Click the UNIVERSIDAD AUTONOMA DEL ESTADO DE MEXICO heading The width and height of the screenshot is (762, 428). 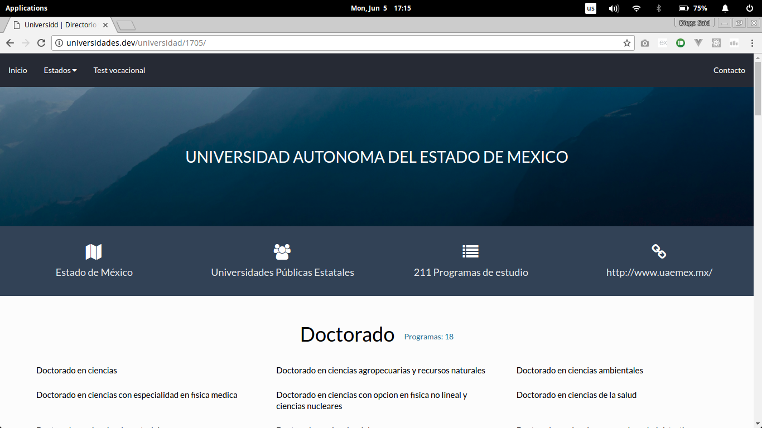[x=377, y=157]
